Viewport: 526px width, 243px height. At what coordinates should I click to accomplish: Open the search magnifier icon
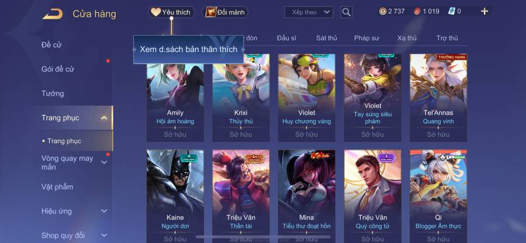(x=346, y=12)
